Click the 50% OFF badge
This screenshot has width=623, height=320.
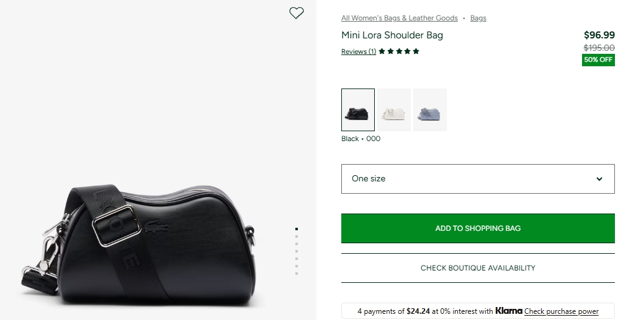pyautogui.click(x=598, y=60)
